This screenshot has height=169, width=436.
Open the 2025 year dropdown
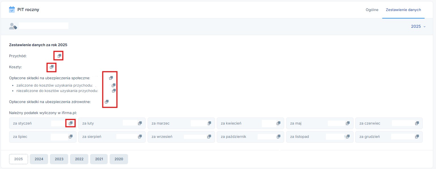click(x=418, y=26)
